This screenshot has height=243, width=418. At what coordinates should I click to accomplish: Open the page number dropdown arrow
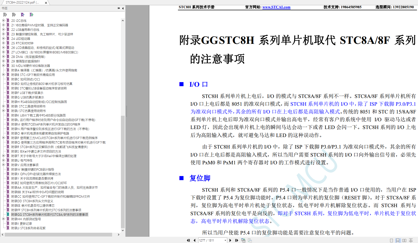(x=225, y=240)
